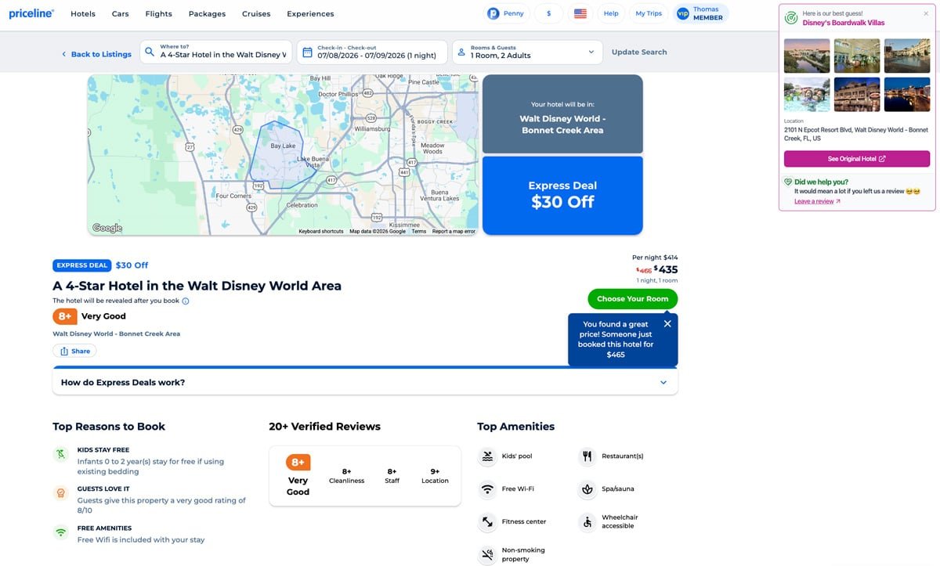Click the Where to search field
The image size is (940, 566).
[x=222, y=52]
